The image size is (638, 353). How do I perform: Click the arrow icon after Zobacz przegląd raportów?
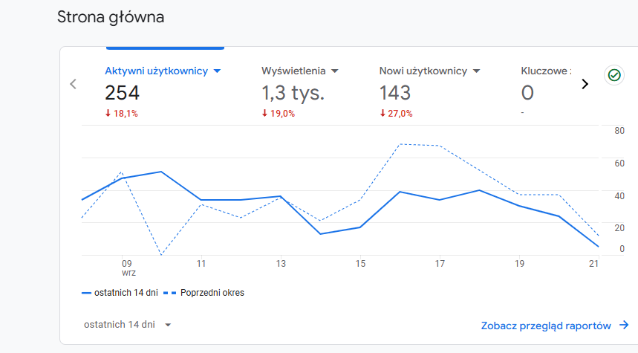click(x=624, y=325)
